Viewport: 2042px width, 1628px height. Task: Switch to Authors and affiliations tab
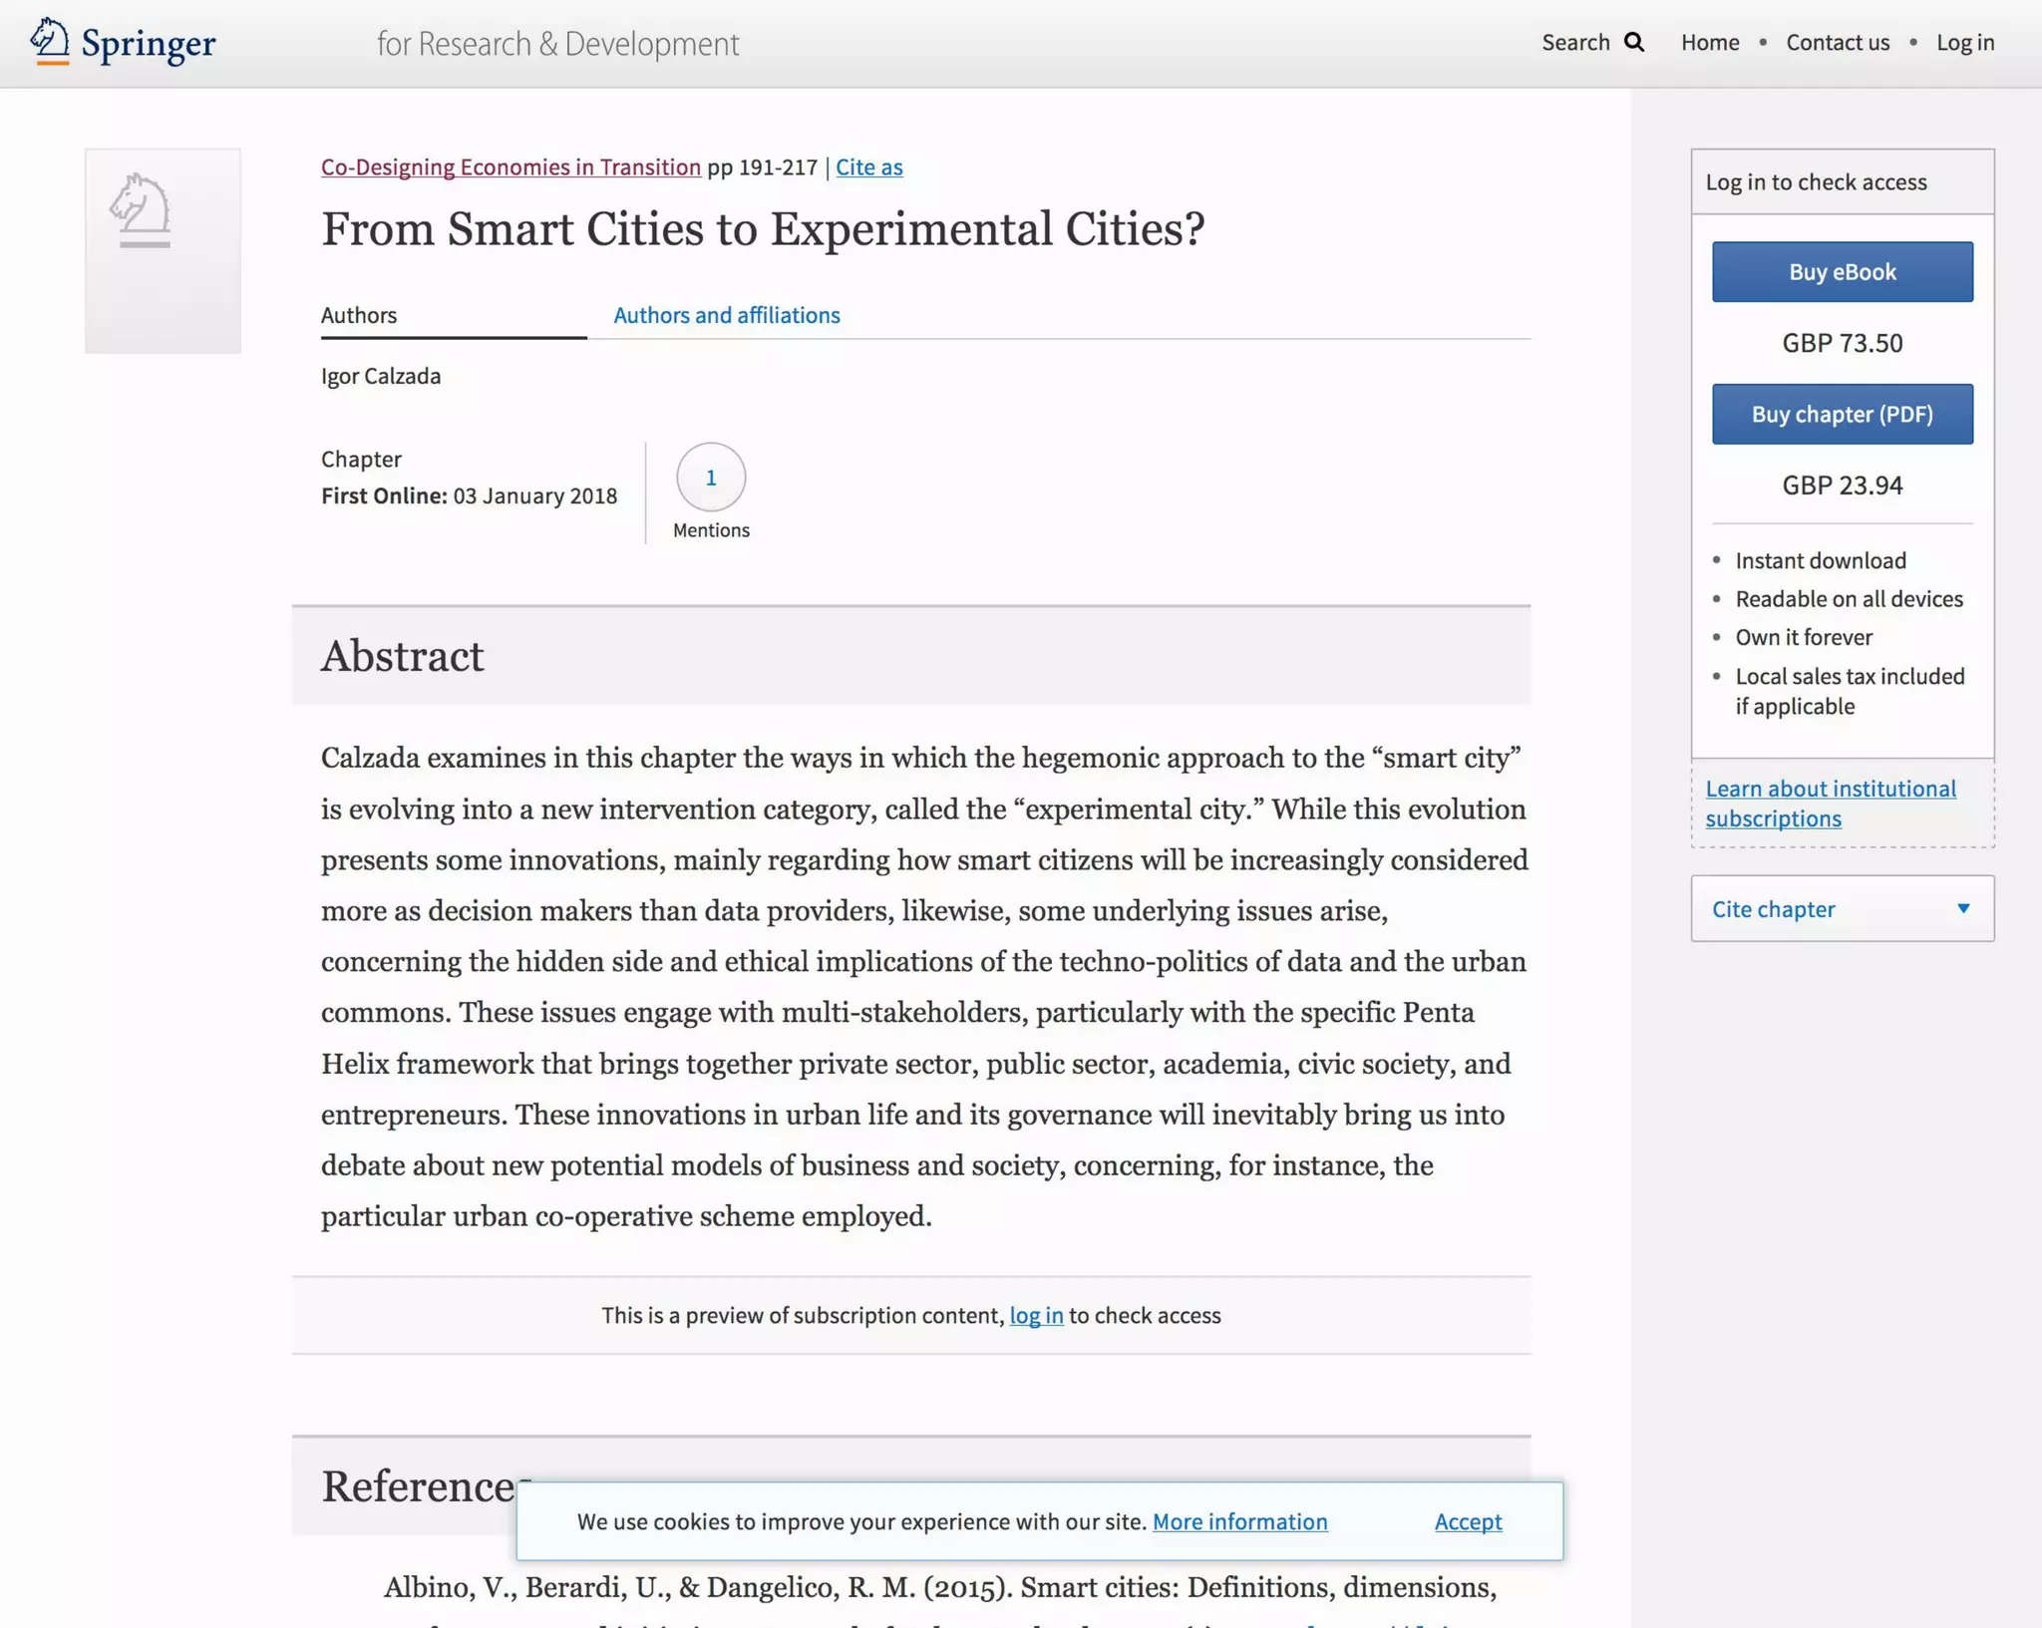coord(726,315)
